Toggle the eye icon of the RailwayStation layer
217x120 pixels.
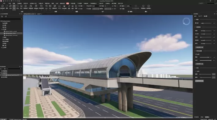click(x=3, y=75)
